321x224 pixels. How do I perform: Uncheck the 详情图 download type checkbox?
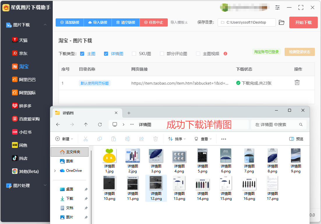(106, 54)
